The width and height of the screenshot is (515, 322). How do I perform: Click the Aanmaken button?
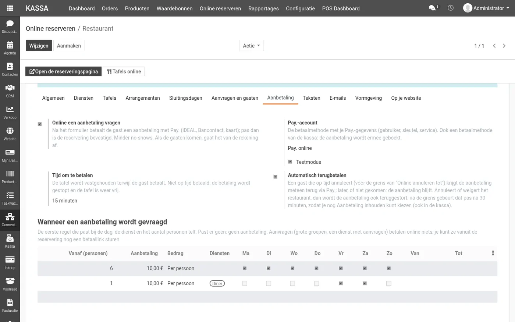click(x=69, y=46)
